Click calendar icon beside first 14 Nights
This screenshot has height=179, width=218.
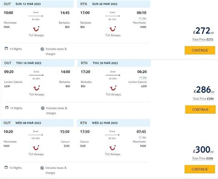(x=6, y=48)
